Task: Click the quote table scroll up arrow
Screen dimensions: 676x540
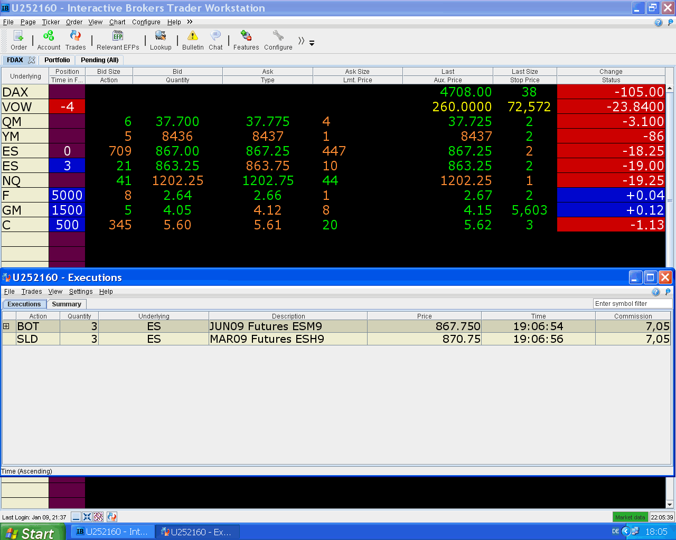Action: pos(670,89)
